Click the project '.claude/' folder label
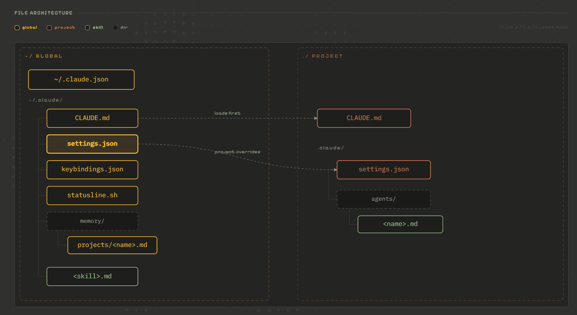Screen dimensions: 577x315 (x=331, y=148)
